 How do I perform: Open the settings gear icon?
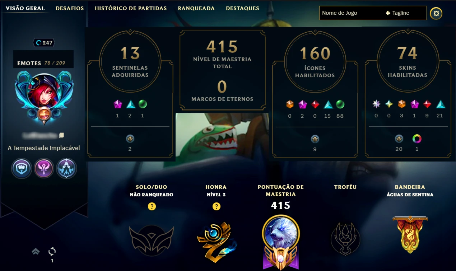436,14
